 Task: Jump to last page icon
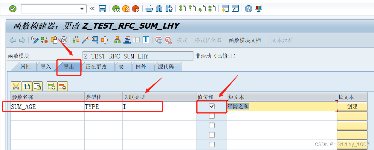point(212,9)
